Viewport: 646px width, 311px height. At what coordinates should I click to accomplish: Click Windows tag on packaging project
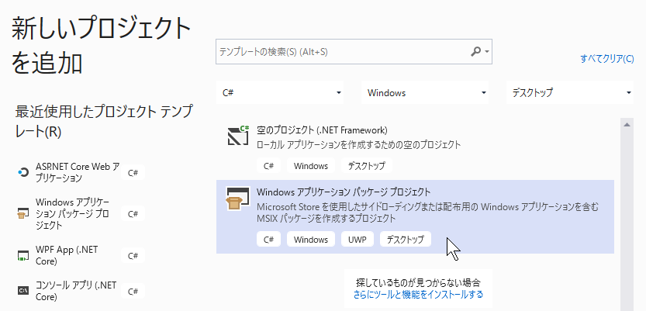tap(311, 240)
